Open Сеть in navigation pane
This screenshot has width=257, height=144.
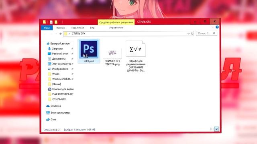53,120
